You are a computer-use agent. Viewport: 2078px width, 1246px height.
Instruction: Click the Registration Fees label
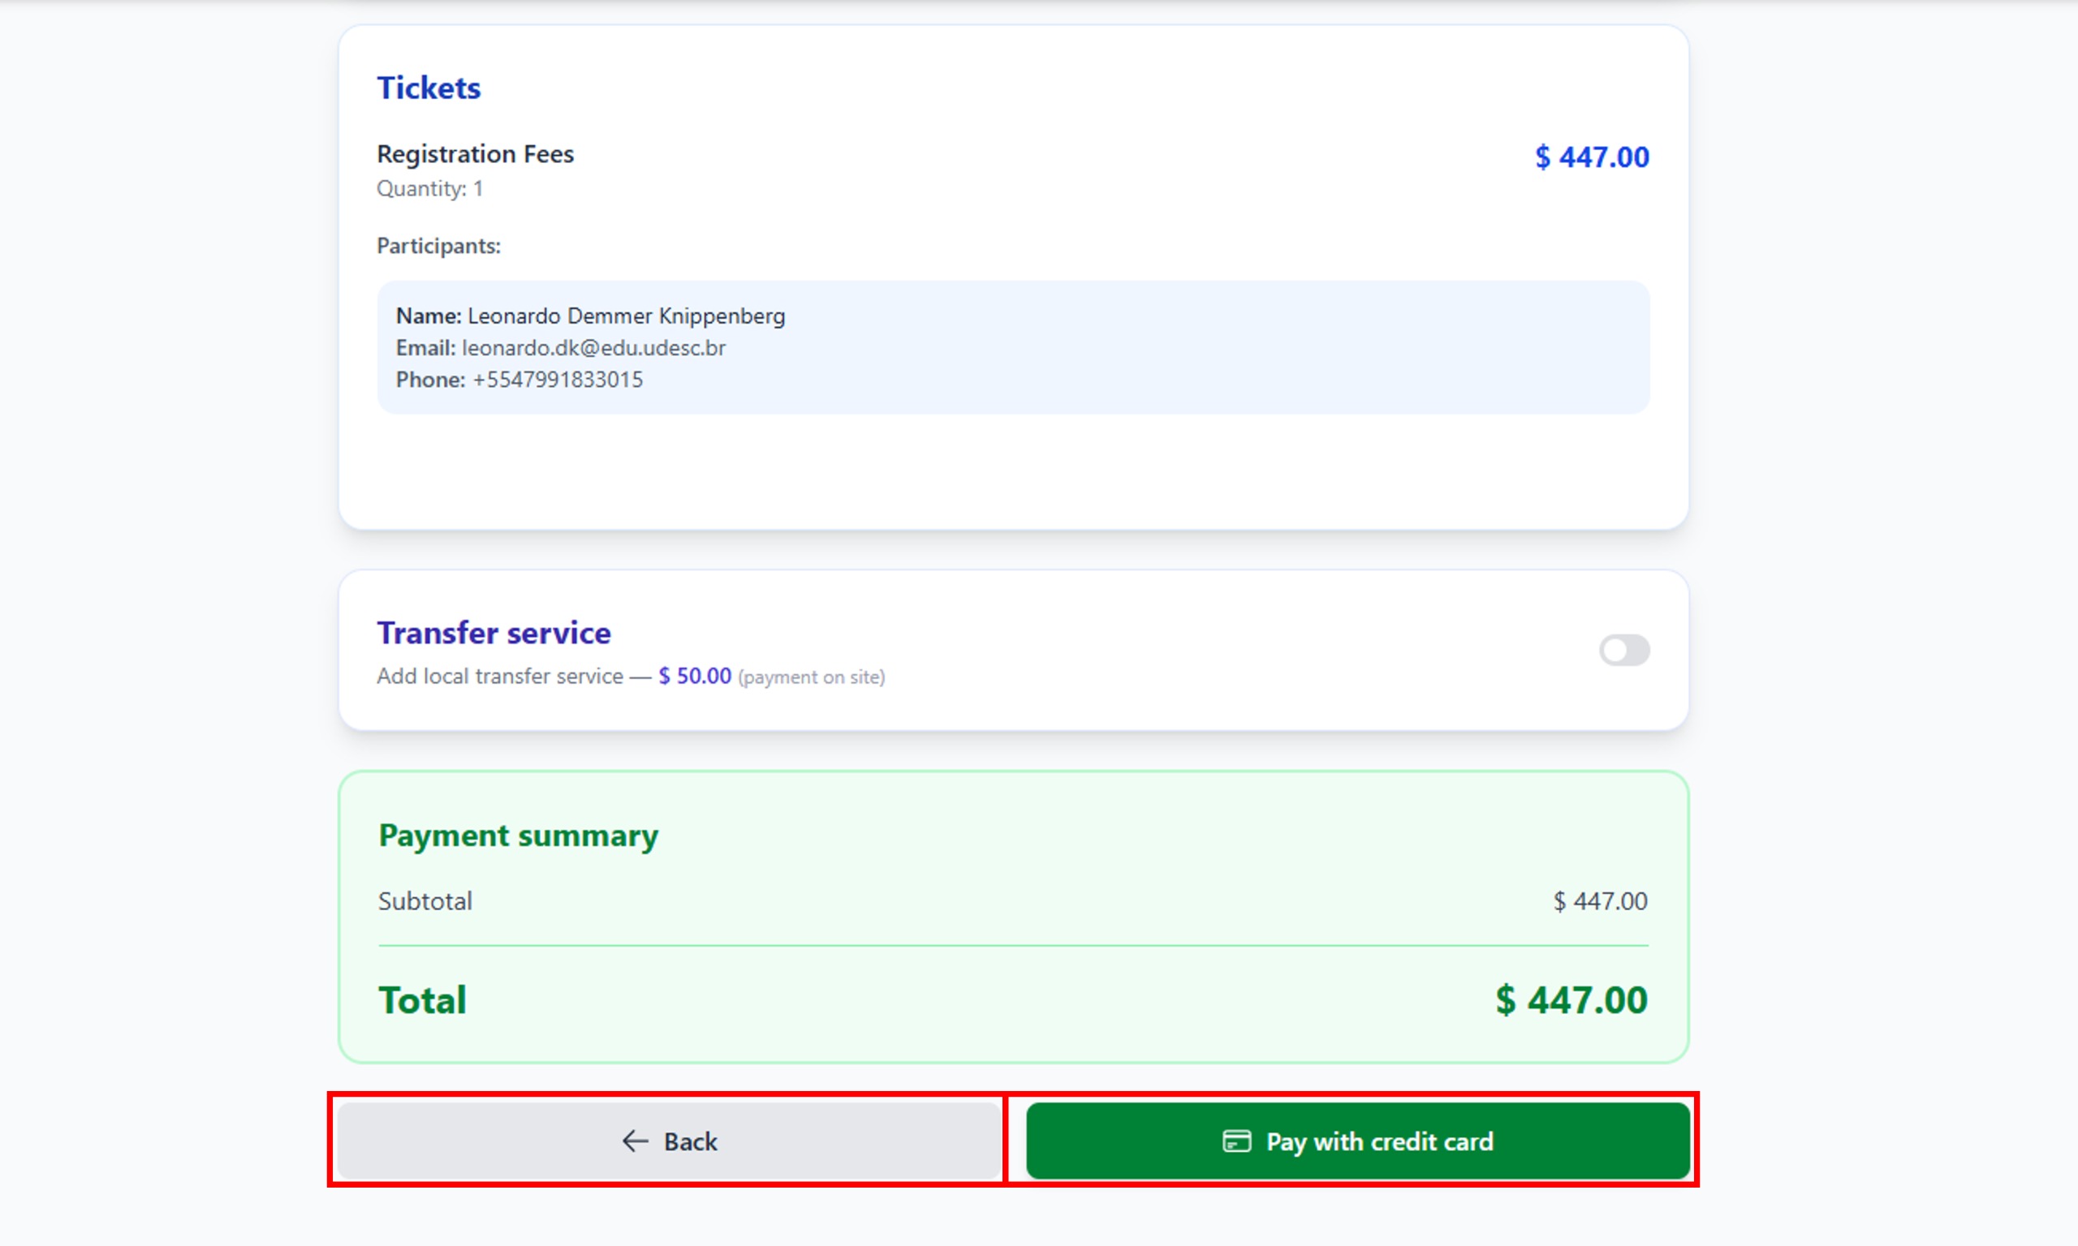(x=475, y=153)
